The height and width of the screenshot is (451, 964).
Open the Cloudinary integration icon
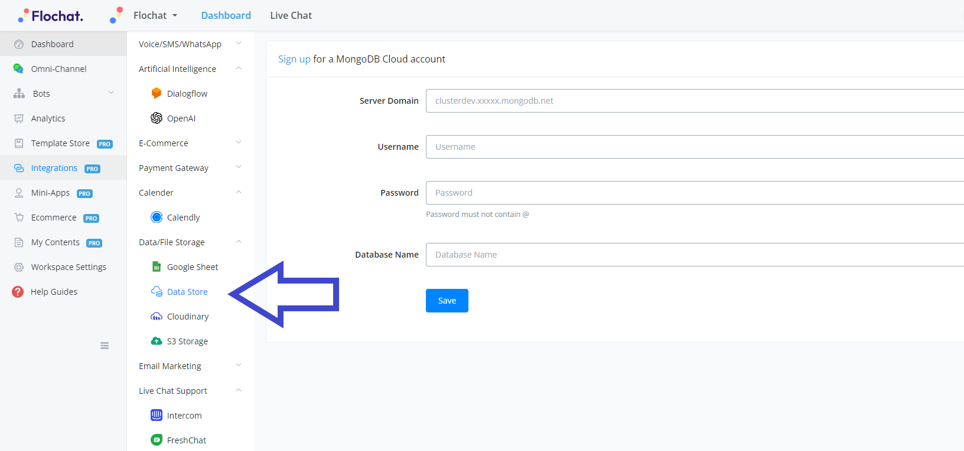pos(157,317)
